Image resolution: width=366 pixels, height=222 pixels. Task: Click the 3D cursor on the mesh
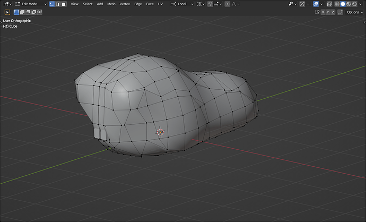coord(160,132)
